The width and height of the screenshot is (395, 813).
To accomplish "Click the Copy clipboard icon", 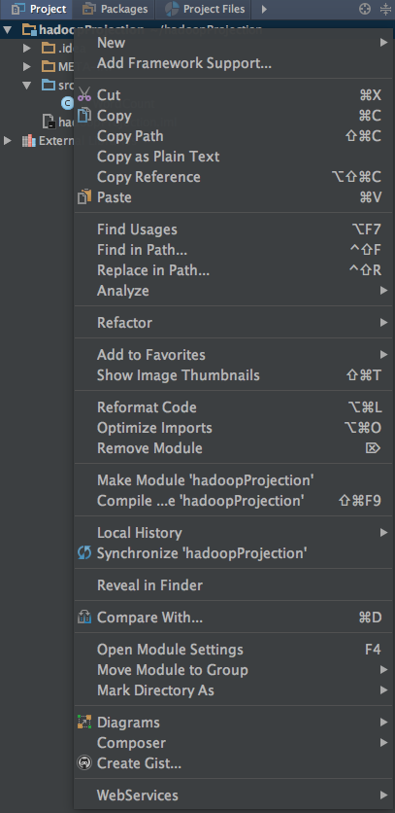I will click(x=83, y=115).
